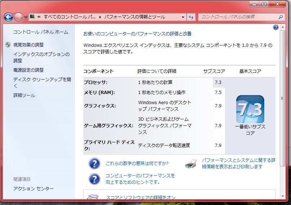Click the 基本スコア column header
Image resolution: width=291 pixels, height=205 pixels.
point(250,71)
